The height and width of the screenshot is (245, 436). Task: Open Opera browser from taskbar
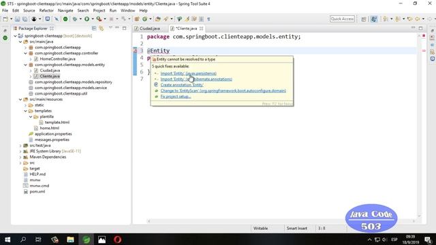coord(117,240)
